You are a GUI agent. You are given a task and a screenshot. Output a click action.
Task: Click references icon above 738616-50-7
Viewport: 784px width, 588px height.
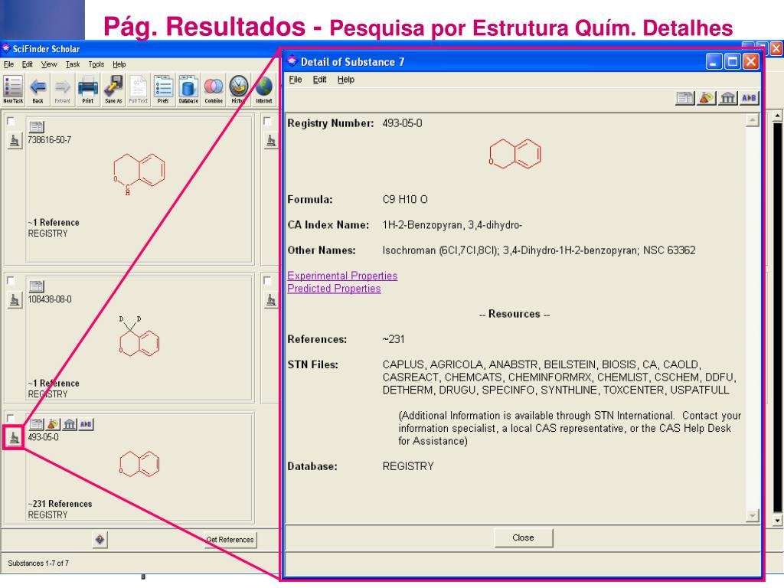tap(37, 126)
